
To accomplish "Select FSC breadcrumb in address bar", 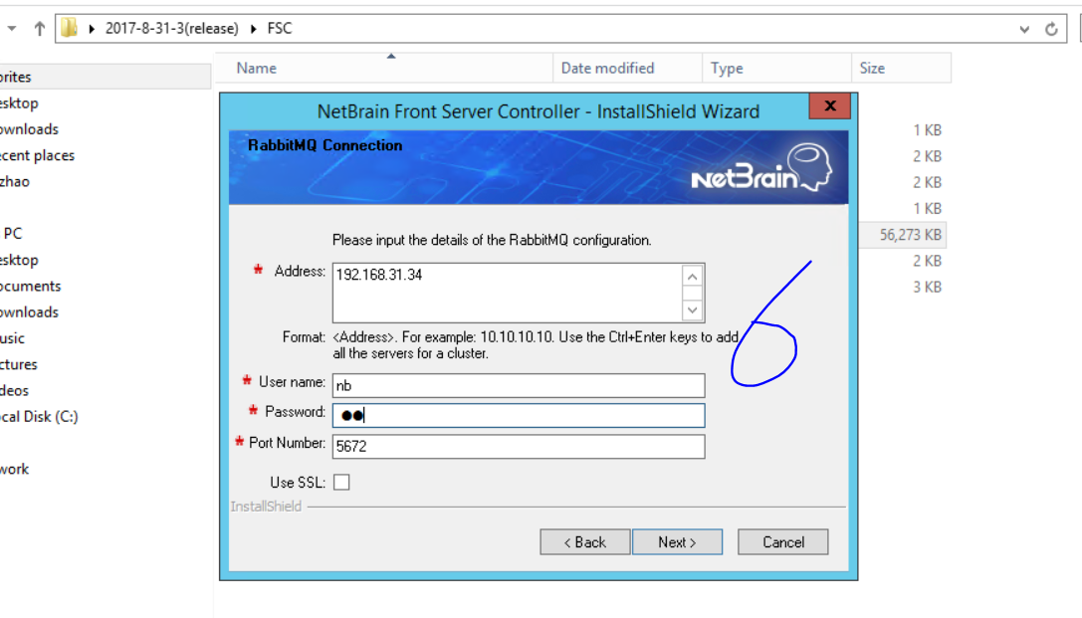I will [280, 28].
